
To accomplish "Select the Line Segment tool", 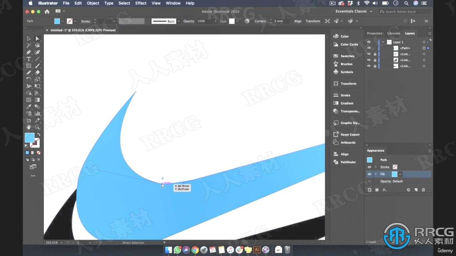I will click(37, 59).
